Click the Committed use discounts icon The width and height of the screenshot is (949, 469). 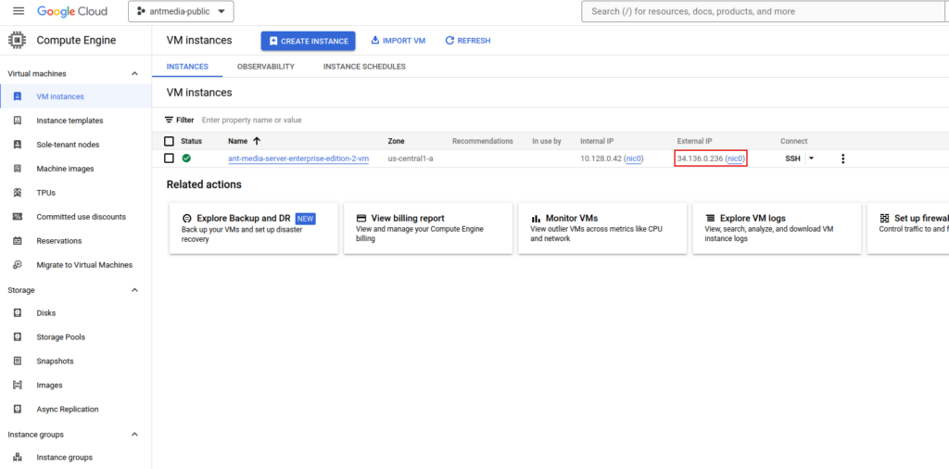coord(17,217)
